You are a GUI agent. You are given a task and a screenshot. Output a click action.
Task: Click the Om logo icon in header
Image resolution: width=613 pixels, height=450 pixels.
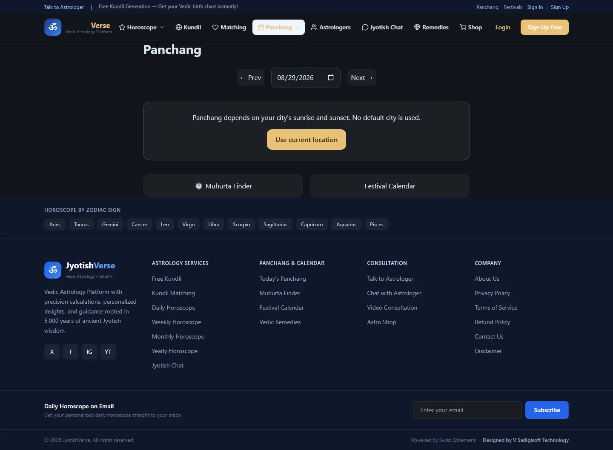click(x=53, y=27)
